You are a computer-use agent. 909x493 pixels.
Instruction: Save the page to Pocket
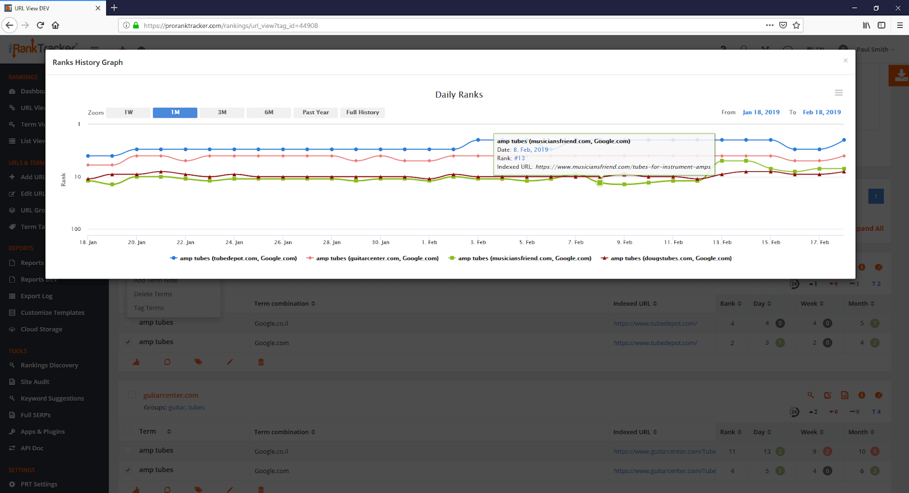[x=783, y=25]
